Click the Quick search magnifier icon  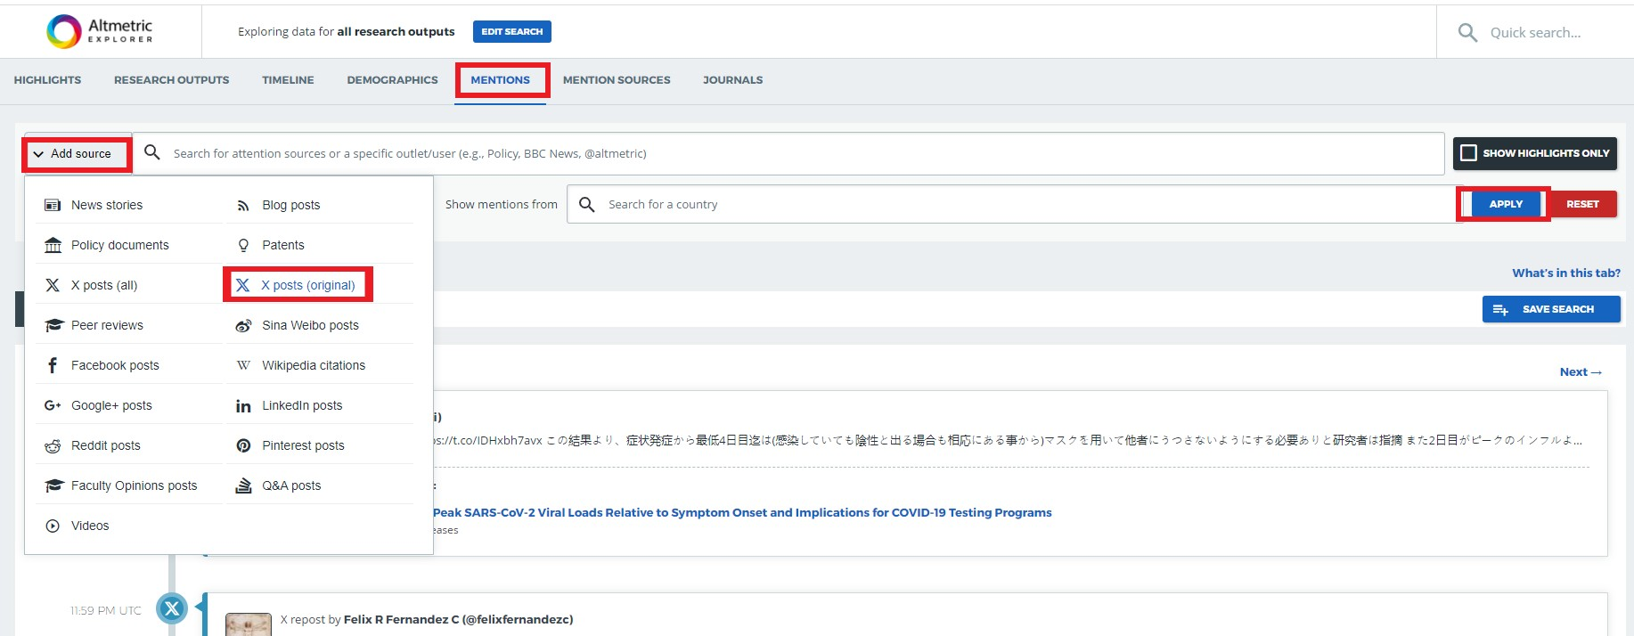click(x=1467, y=33)
